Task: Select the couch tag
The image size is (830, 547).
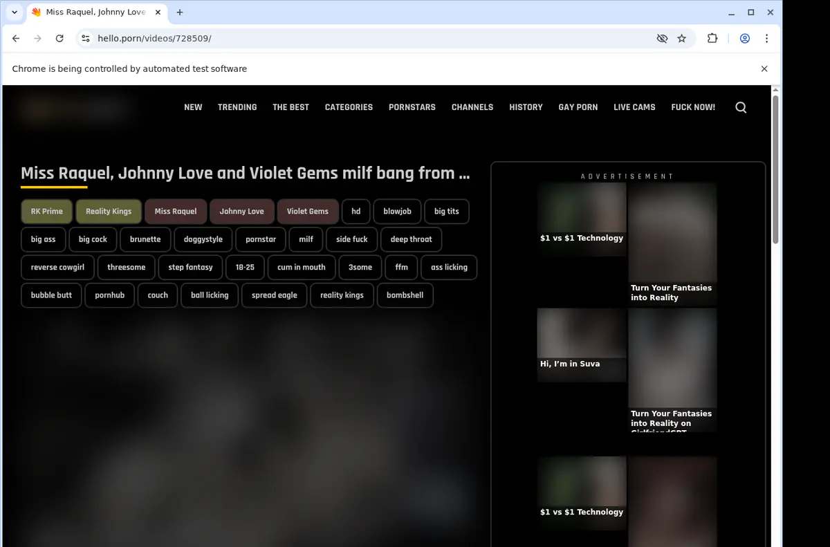Action: pos(158,295)
